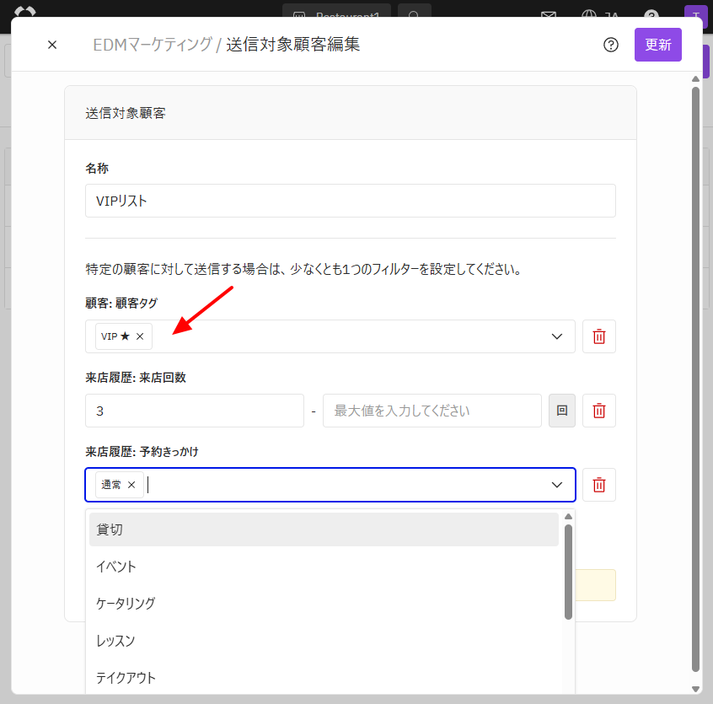Open the help question-mark icon

coord(611,45)
